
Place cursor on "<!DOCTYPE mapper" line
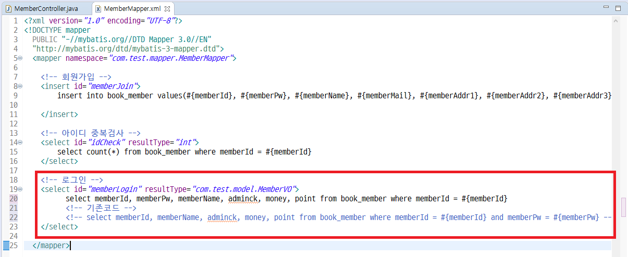[57, 30]
